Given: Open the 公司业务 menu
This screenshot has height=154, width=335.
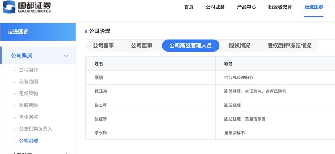Looking at the screenshot, I should pyautogui.click(x=215, y=7).
